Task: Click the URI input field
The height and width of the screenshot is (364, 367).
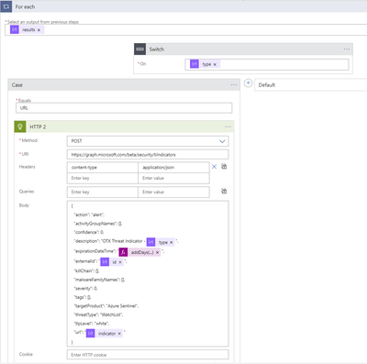Action: tap(148, 155)
